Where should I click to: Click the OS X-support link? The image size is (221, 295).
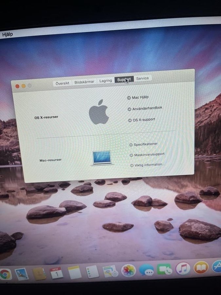(144, 120)
